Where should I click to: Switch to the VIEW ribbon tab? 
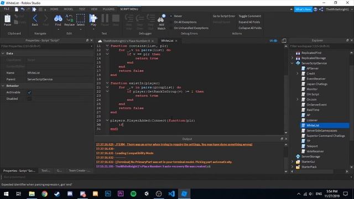click(94, 9)
